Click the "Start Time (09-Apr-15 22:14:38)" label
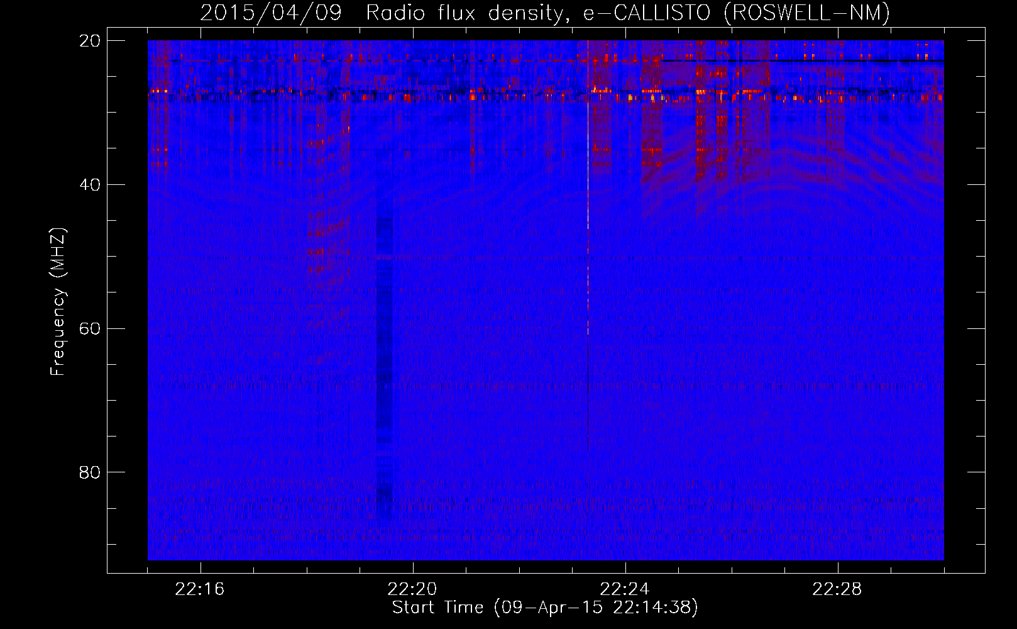 pos(545,608)
